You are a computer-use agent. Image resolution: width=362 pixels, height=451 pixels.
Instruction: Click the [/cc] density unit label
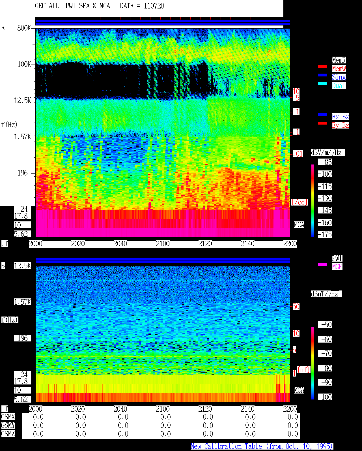pos(299,202)
